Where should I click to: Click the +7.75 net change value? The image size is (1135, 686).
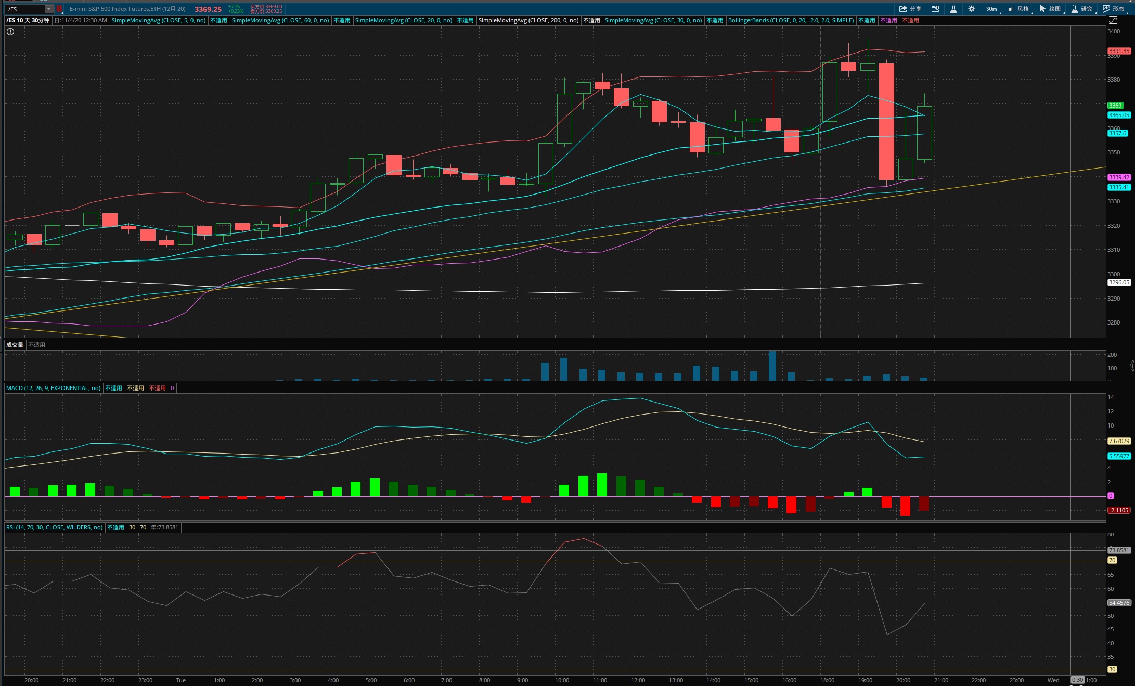click(x=234, y=7)
